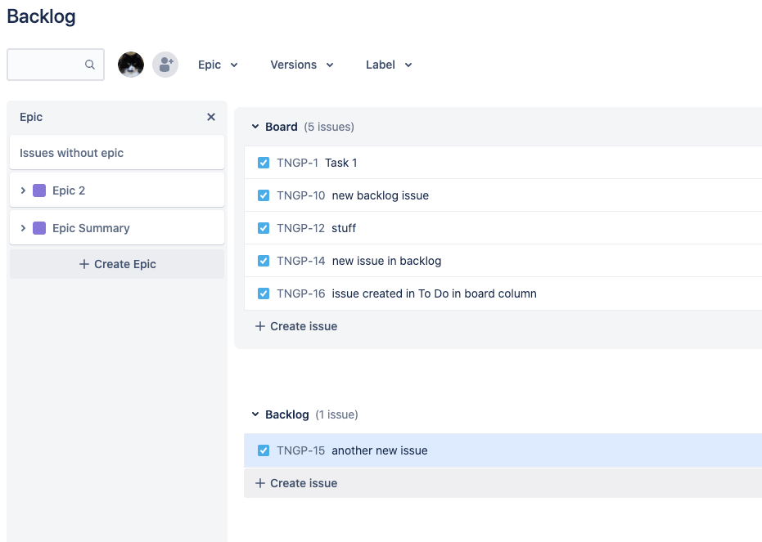Viewport: 762px width, 542px height.
Task: Open the Epic filter dropdown
Action: pos(218,65)
